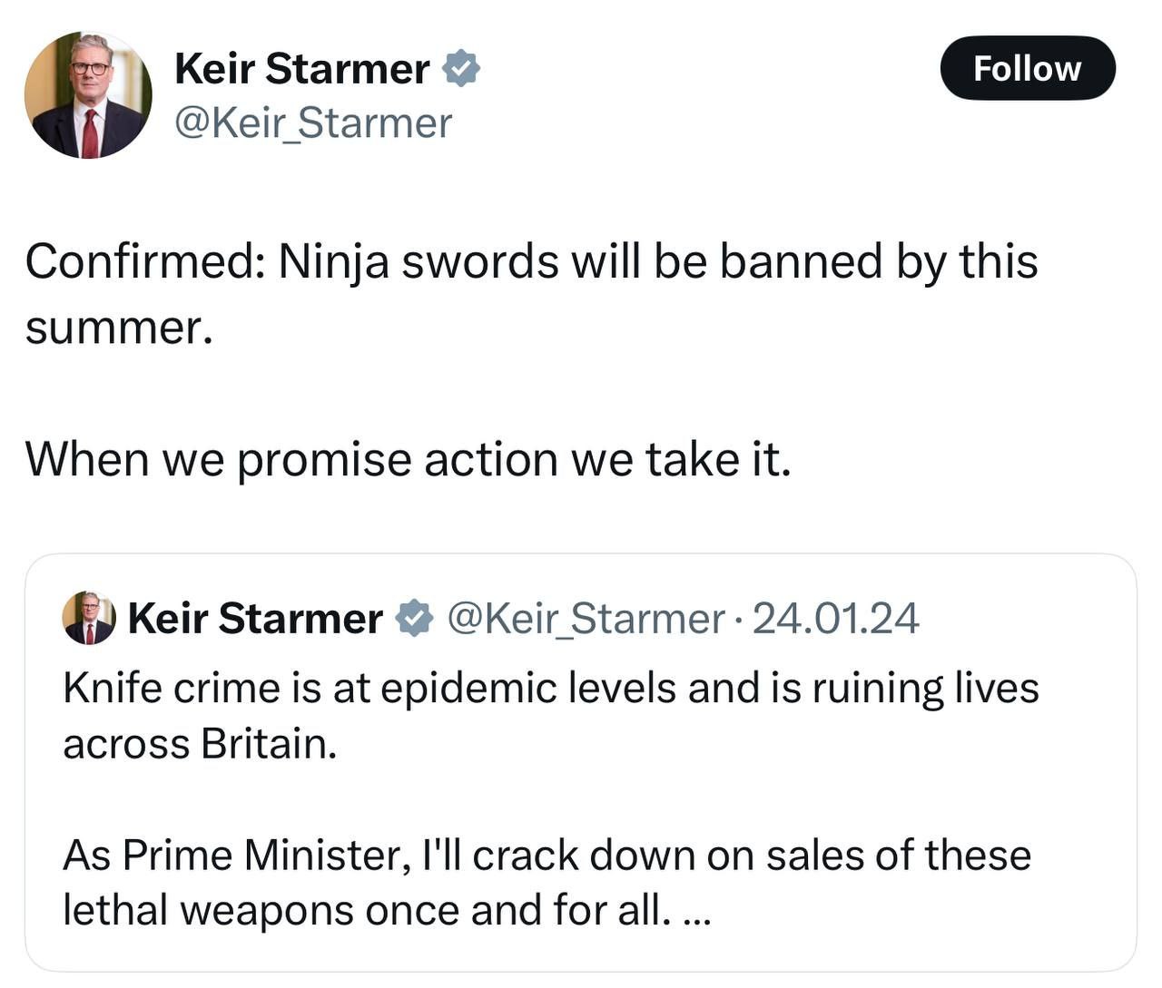
Task: Click the large profile picture of the tweet author
Action: click(x=88, y=95)
